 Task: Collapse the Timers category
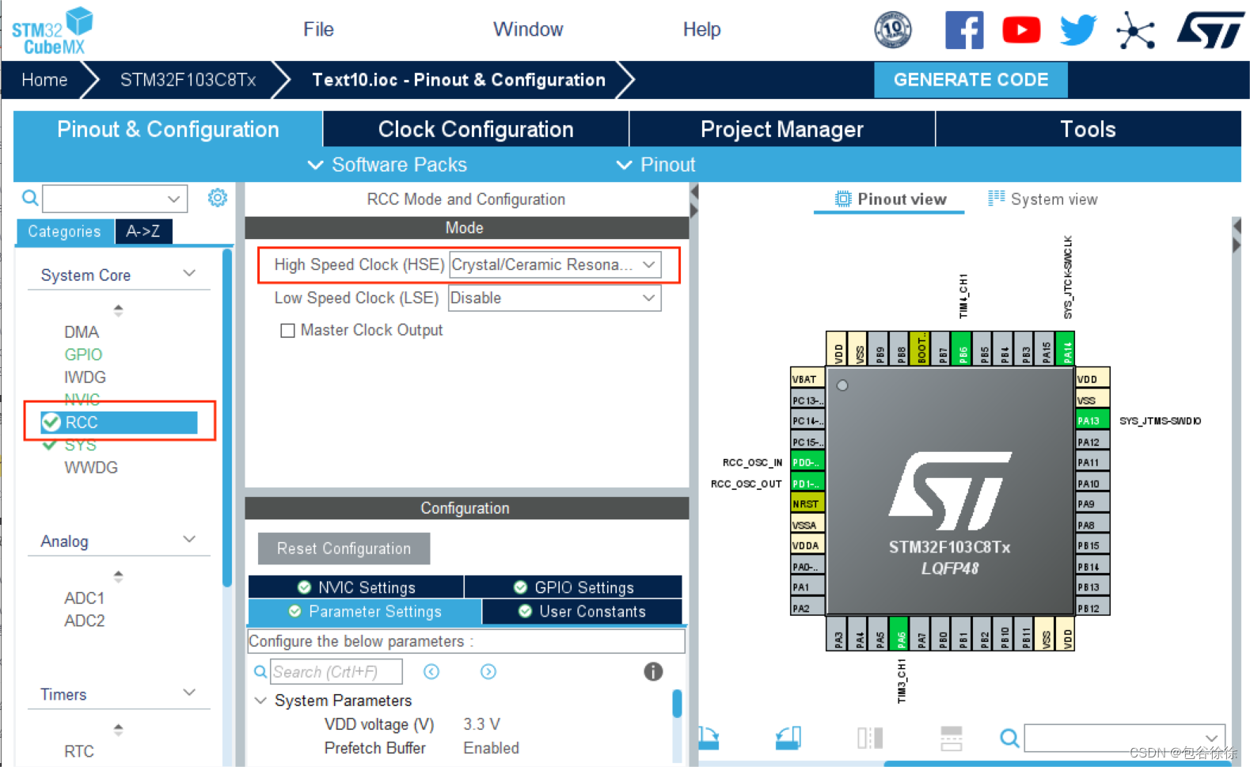tap(189, 693)
